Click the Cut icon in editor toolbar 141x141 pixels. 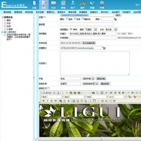click(63, 93)
